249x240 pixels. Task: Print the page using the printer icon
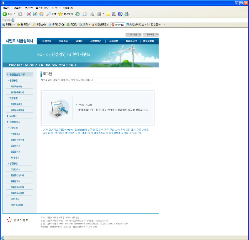pyautogui.click(x=92, y=14)
